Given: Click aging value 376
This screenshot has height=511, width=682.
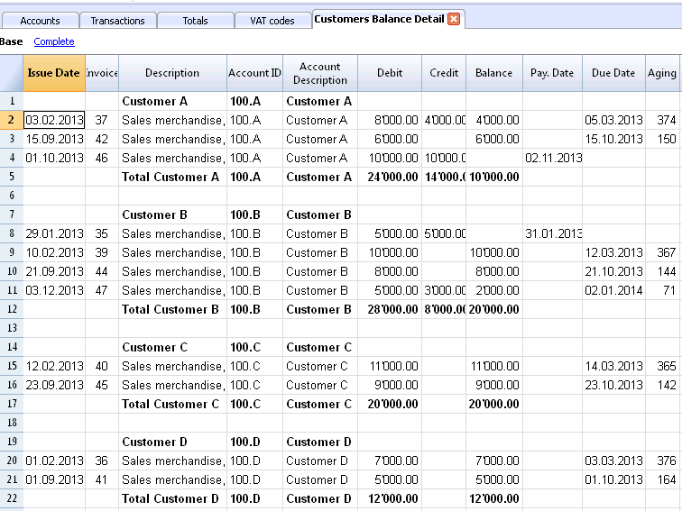Looking at the screenshot, I should point(662,461).
